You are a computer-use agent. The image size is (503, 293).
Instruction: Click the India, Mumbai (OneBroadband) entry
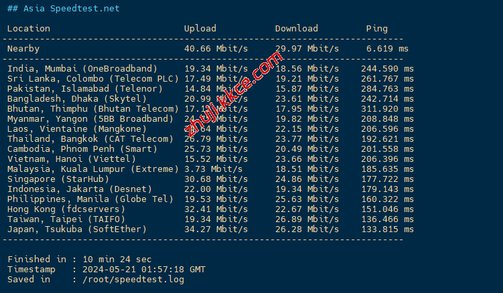click(x=82, y=69)
